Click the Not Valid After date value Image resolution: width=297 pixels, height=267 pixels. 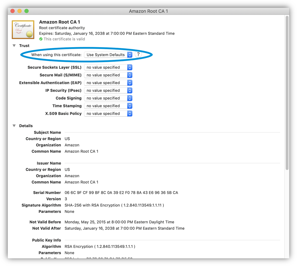coord(124,228)
